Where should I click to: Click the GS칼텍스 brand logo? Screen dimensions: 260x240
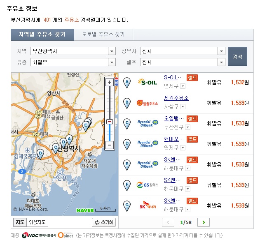coord(147,185)
